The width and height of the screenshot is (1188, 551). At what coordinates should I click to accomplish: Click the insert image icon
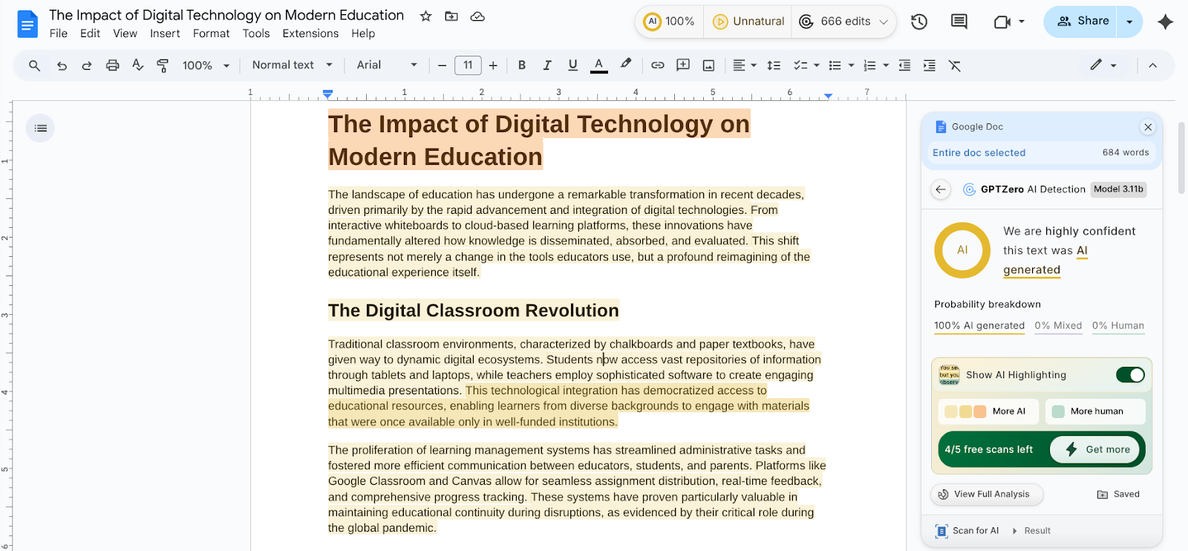tap(708, 65)
